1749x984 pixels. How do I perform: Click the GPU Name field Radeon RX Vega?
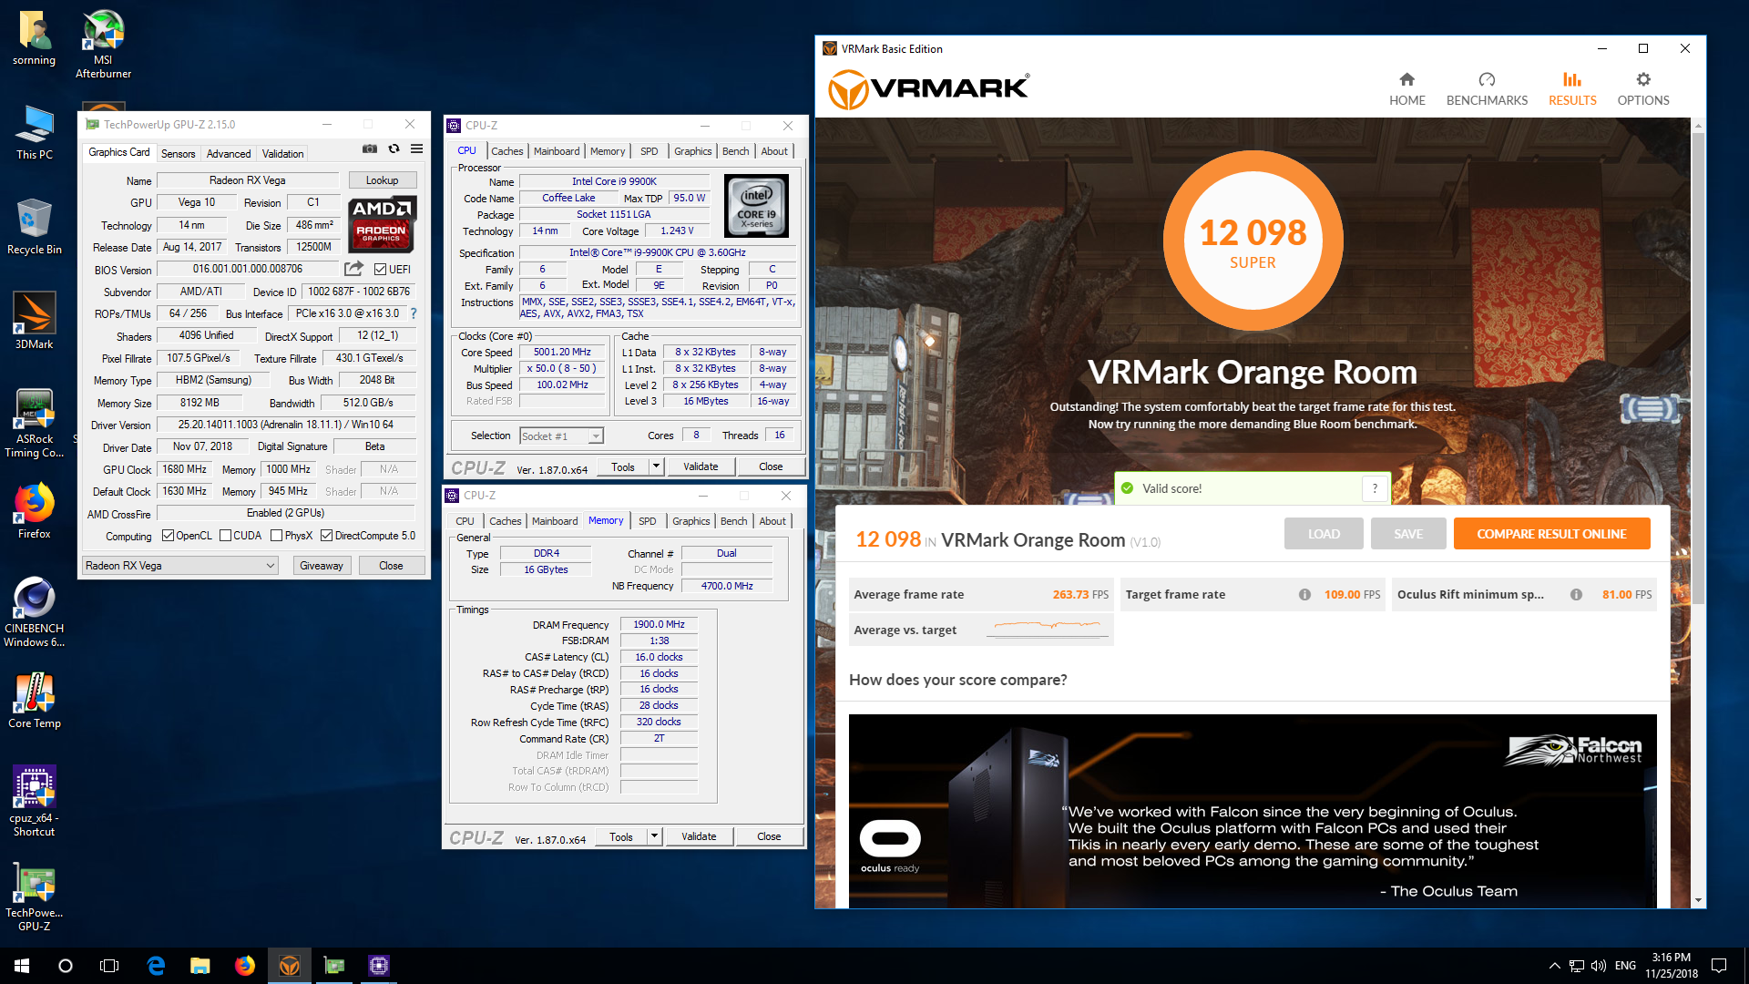(x=248, y=180)
